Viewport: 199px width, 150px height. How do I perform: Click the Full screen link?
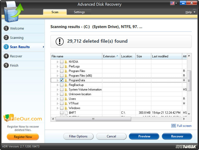(184, 126)
